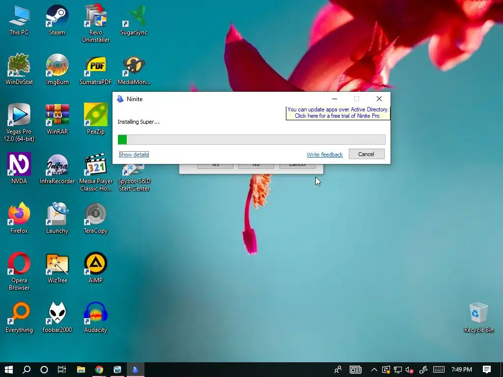Click the taskbar search magnifier
The image size is (503, 377).
(x=27, y=370)
